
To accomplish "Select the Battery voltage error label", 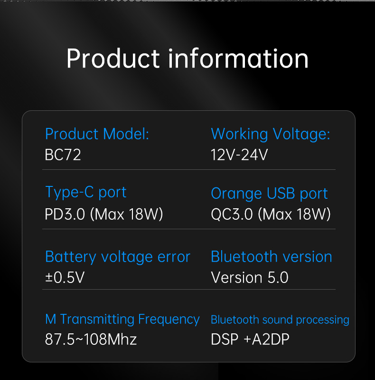I will coord(118,257).
